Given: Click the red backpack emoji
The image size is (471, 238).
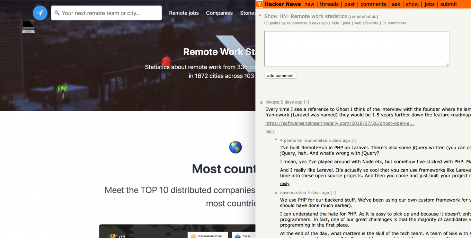Looking at the screenshot, I should click(166, 61).
